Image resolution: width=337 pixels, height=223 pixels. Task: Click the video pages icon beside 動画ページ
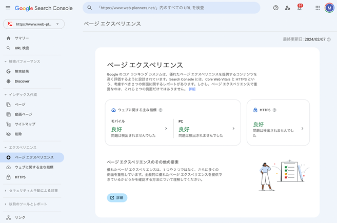[8, 114]
